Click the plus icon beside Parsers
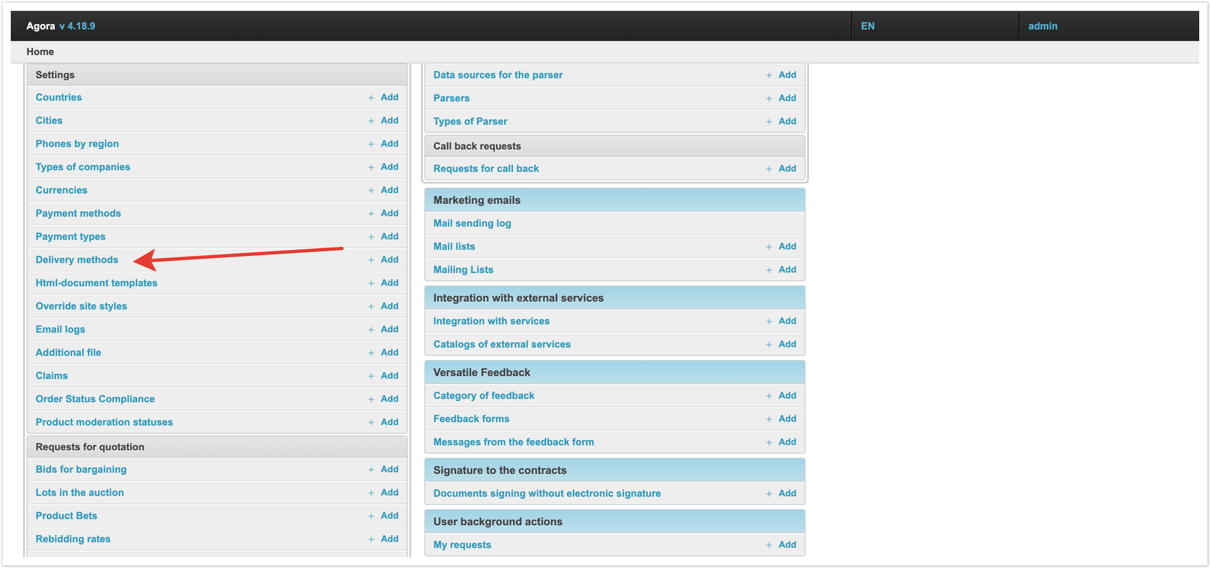1210x568 pixels. coord(769,99)
